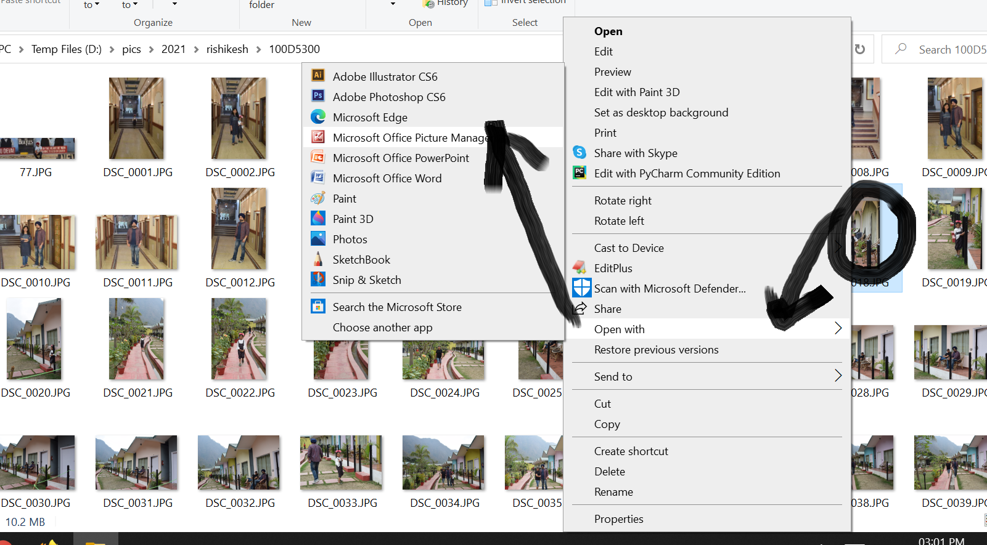
Task: Click the Snip & Sketch icon
Action: point(318,279)
